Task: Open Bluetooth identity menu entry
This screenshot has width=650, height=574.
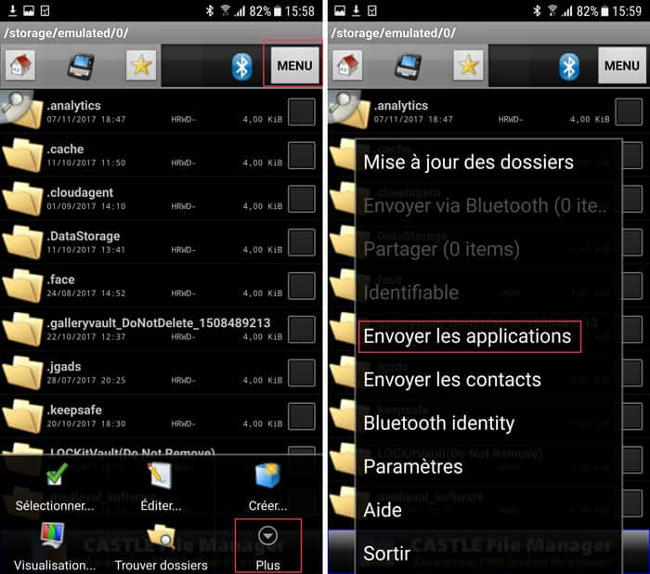Action: pyautogui.click(x=488, y=424)
